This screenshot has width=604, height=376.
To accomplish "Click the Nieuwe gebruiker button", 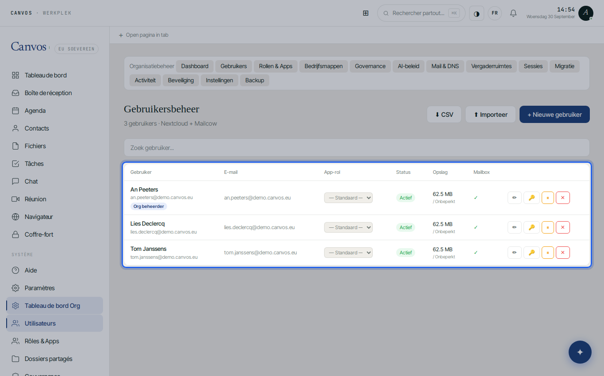I will (x=554, y=115).
